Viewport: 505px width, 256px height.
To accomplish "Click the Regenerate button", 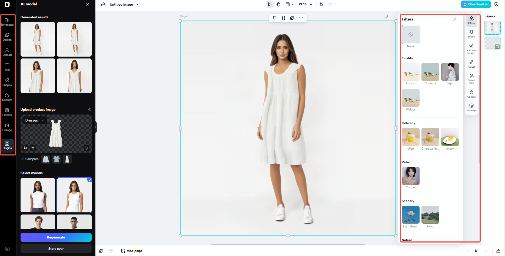I will [x=56, y=237].
